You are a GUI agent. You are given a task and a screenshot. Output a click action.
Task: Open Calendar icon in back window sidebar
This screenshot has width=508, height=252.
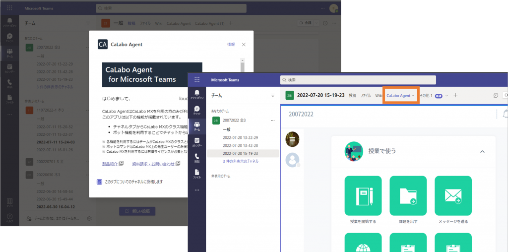click(9, 68)
